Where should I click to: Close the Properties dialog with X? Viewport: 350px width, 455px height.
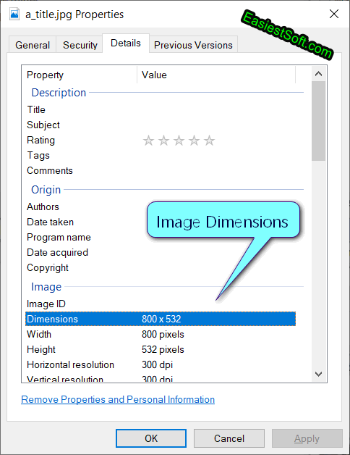click(x=334, y=14)
